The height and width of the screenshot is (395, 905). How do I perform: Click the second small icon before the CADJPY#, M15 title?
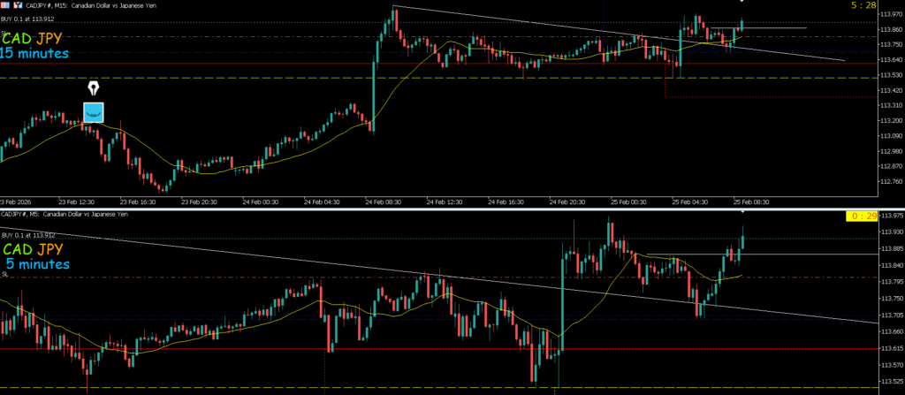tap(18, 4)
